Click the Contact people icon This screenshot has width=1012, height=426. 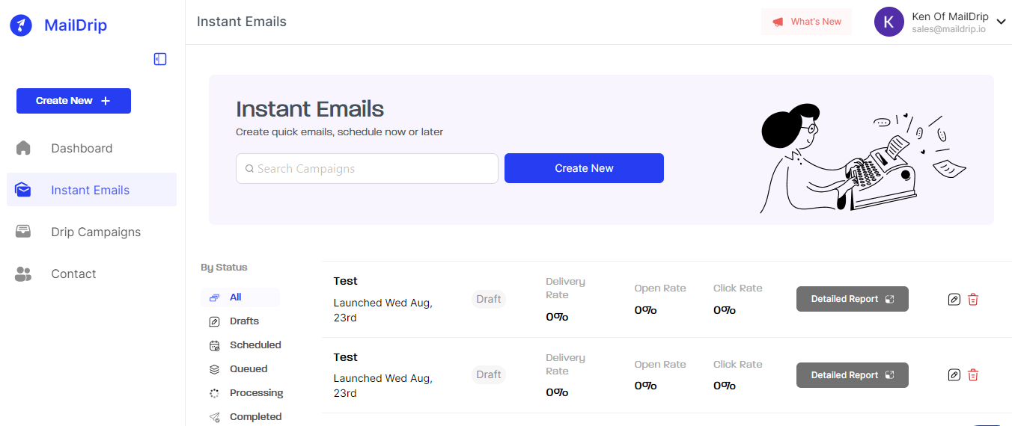23,274
